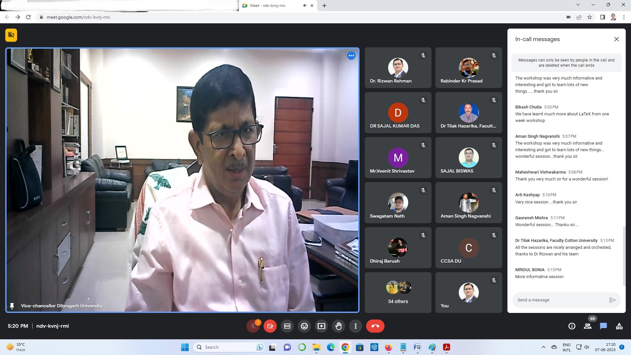
Task: Open meeting details info icon
Action: pyautogui.click(x=572, y=326)
